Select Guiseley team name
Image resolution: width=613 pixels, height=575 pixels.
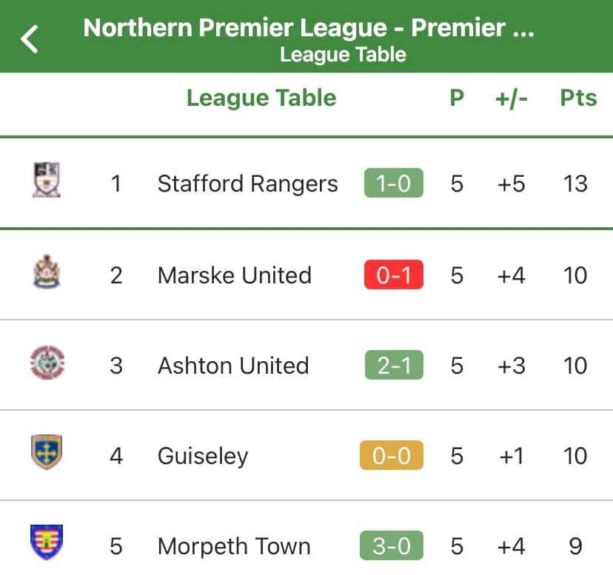[x=203, y=457]
